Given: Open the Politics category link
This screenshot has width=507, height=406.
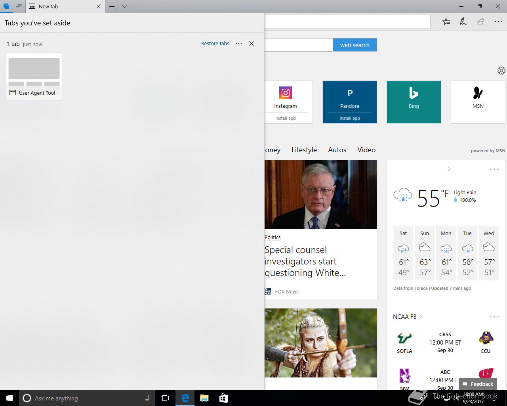Looking at the screenshot, I should tap(273, 237).
